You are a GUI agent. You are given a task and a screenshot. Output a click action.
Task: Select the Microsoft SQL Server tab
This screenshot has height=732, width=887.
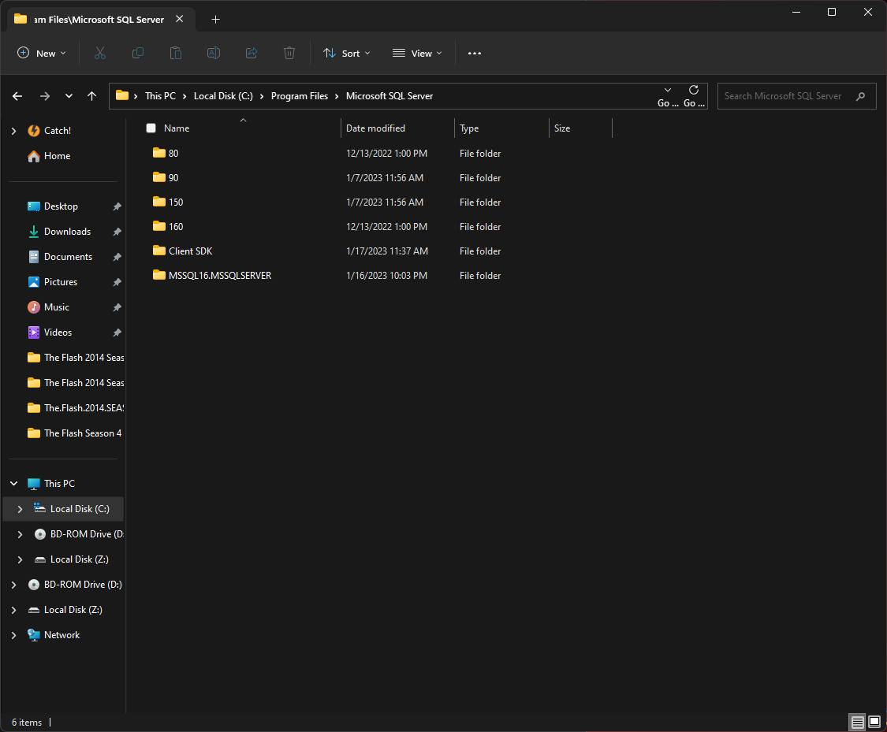(95, 19)
